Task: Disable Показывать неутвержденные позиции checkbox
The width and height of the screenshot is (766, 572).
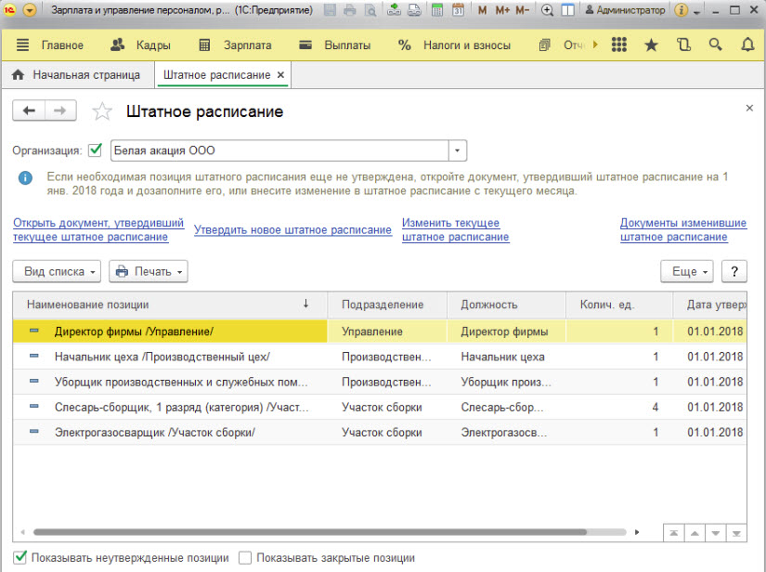Action: [20, 558]
